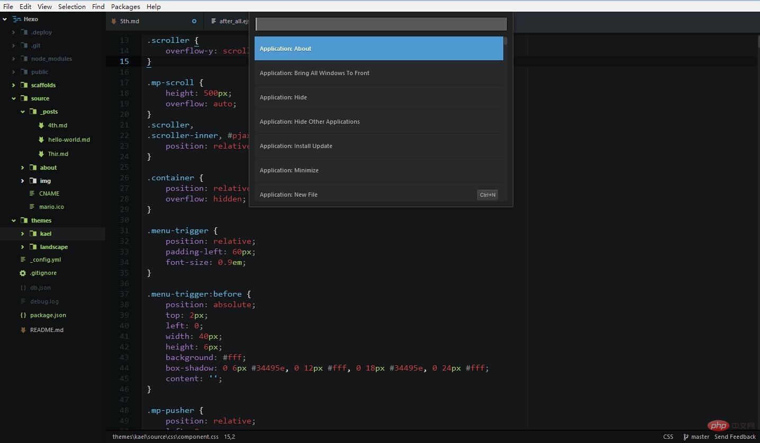
Task: Click the braces icon beside db.json
Action: pyautogui.click(x=23, y=288)
